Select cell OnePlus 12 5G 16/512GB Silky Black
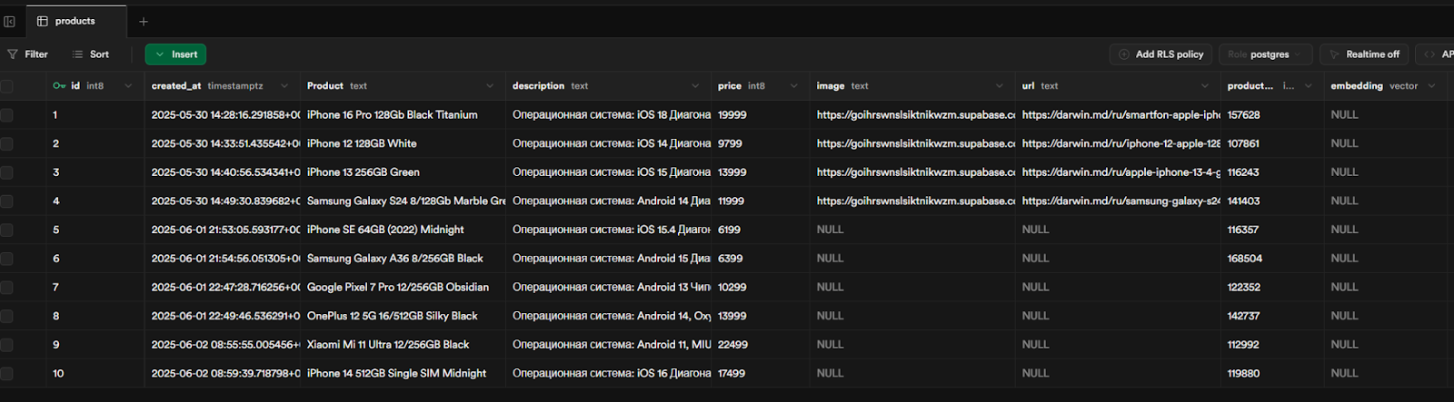Image resolution: width=1454 pixels, height=402 pixels. pyautogui.click(x=403, y=316)
